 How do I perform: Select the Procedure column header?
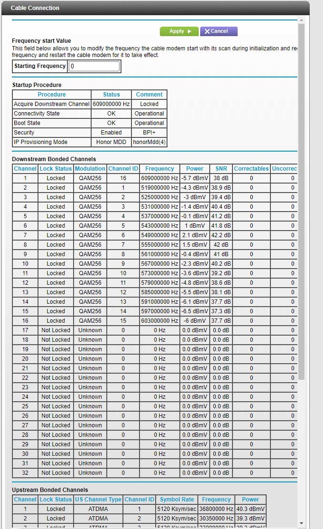(52, 95)
